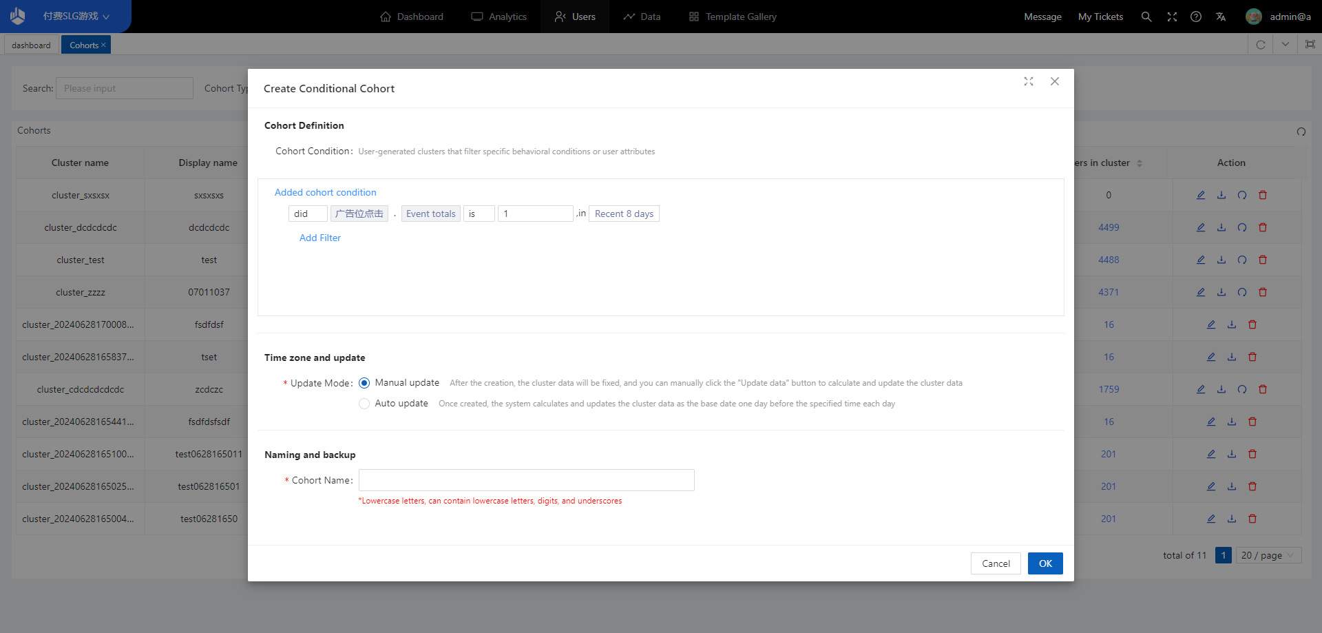Click the language translation icon
Viewport: 1322px width, 633px height.
coord(1221,17)
